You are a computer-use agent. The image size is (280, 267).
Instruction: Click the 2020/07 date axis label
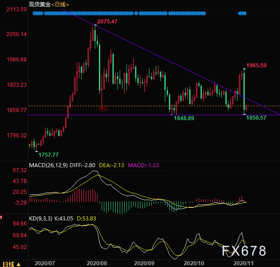[45, 263]
